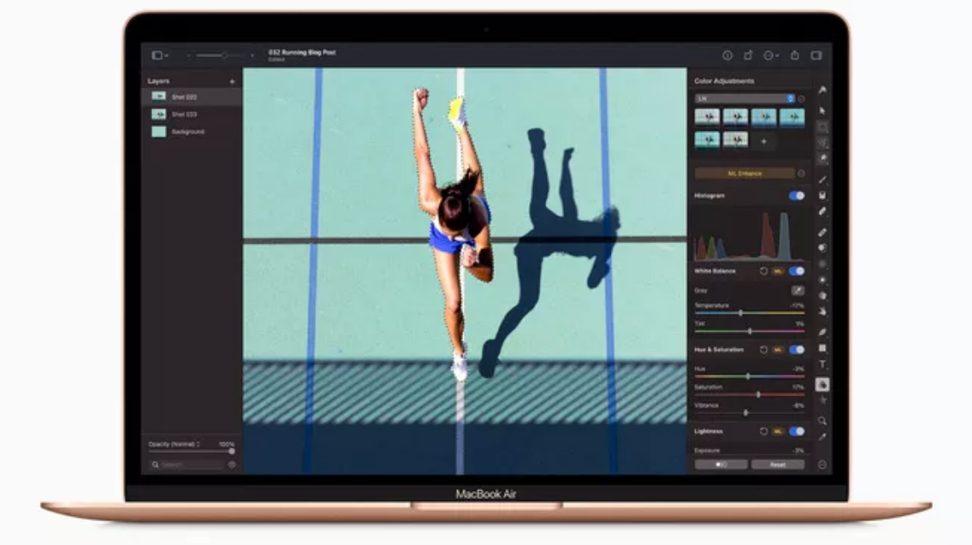Click the Temperature slider handle
The height and width of the screenshot is (545, 972).
(x=741, y=313)
